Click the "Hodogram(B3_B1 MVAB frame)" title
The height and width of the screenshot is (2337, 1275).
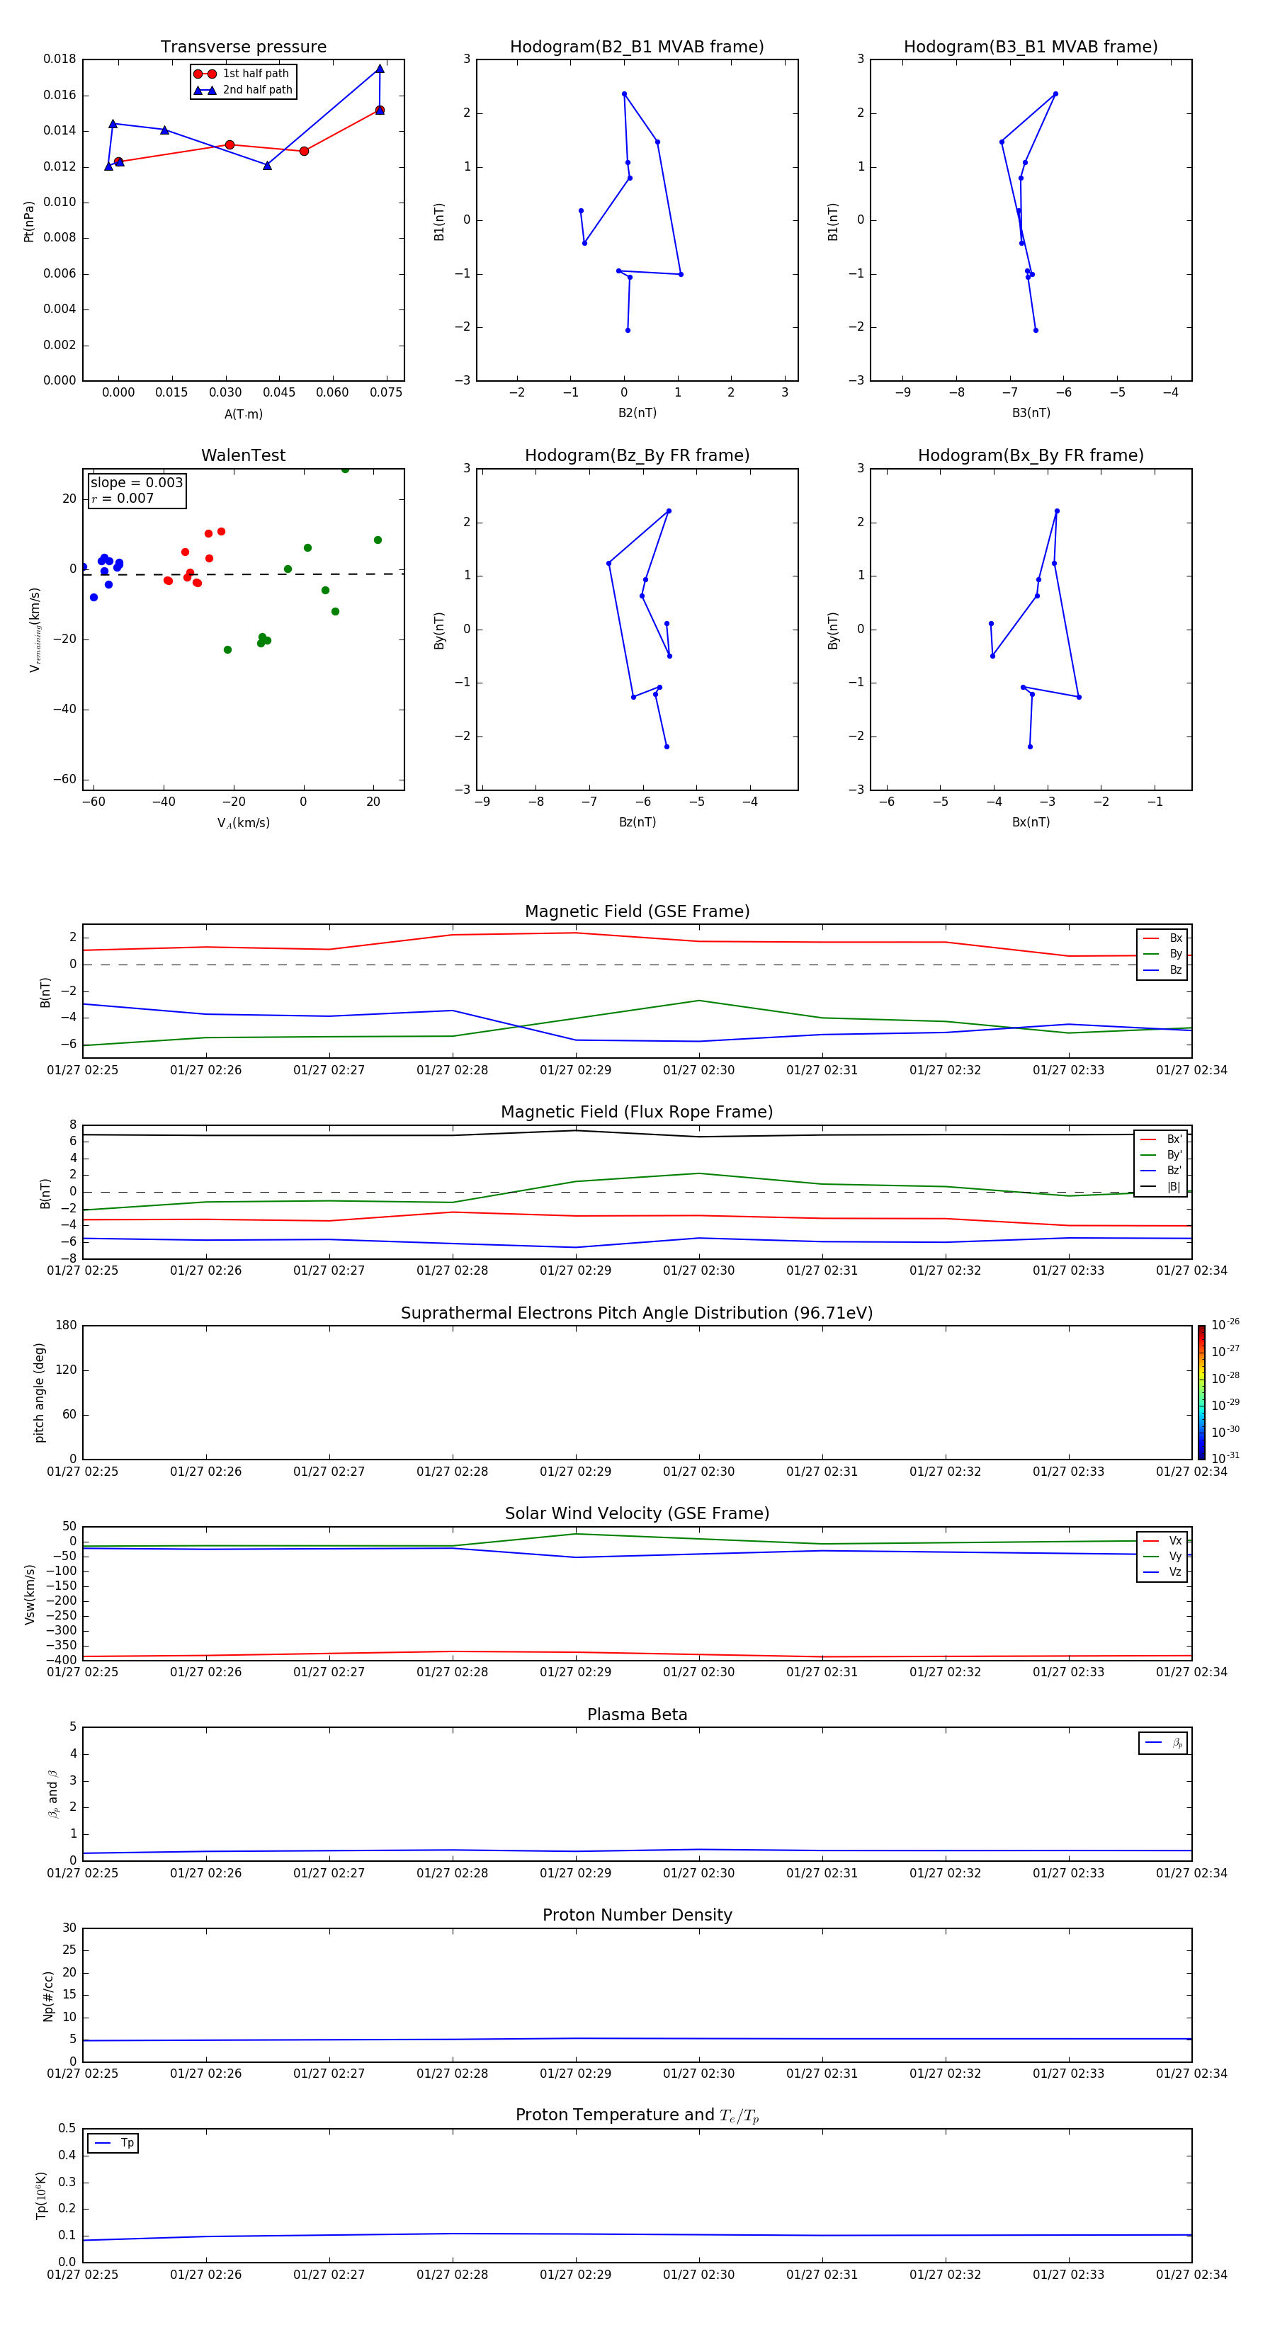tap(1031, 47)
